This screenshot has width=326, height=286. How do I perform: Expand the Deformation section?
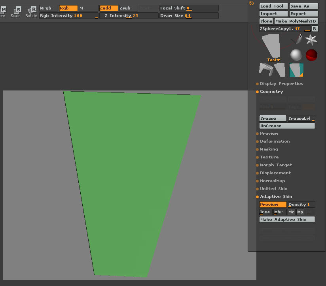click(x=275, y=141)
